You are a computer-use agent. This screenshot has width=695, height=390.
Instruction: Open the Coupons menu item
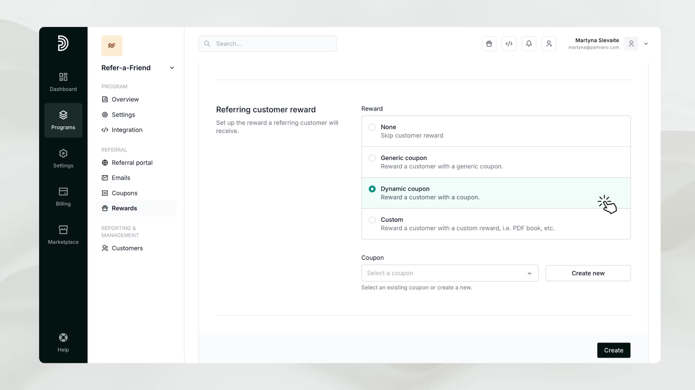125,193
